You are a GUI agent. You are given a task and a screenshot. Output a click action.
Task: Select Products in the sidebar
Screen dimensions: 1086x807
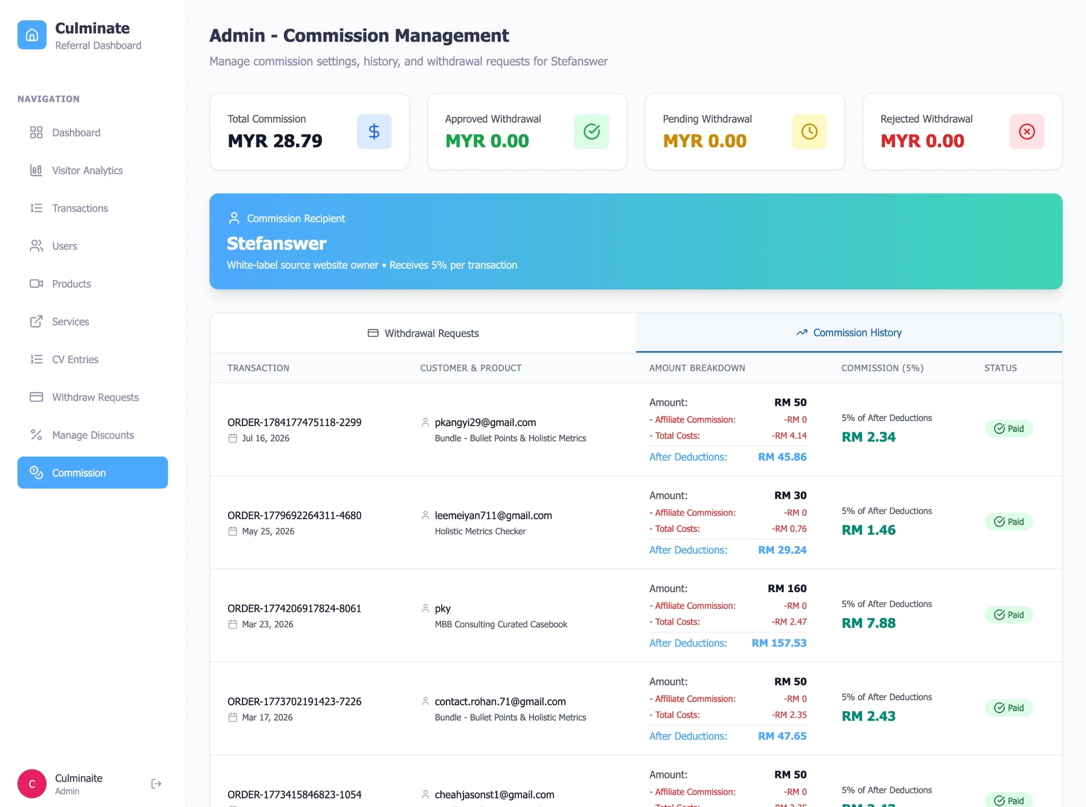pos(92,284)
